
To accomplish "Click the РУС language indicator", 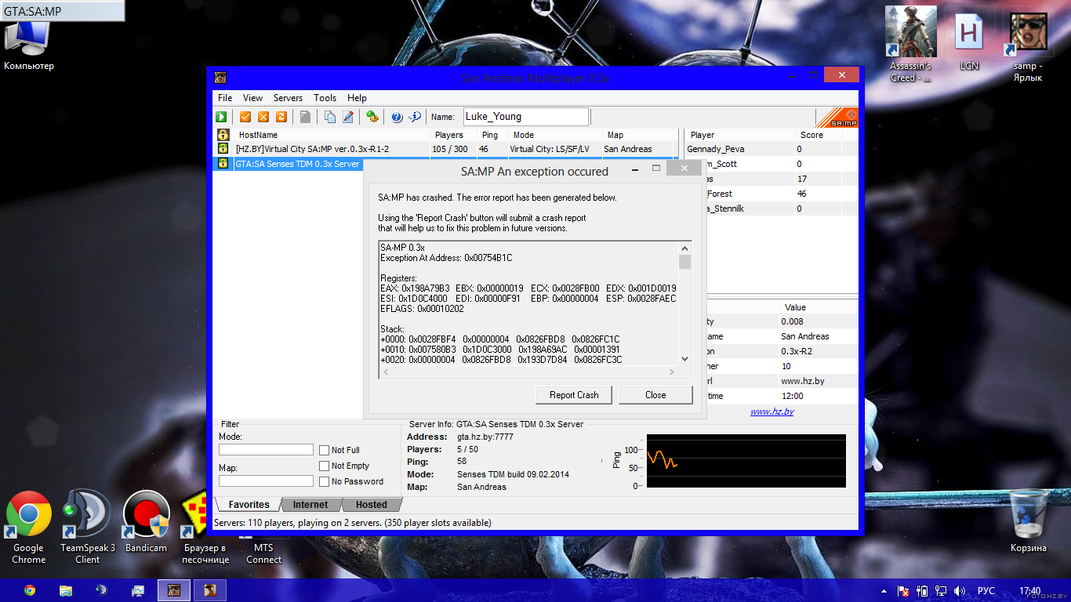I will coord(986,591).
